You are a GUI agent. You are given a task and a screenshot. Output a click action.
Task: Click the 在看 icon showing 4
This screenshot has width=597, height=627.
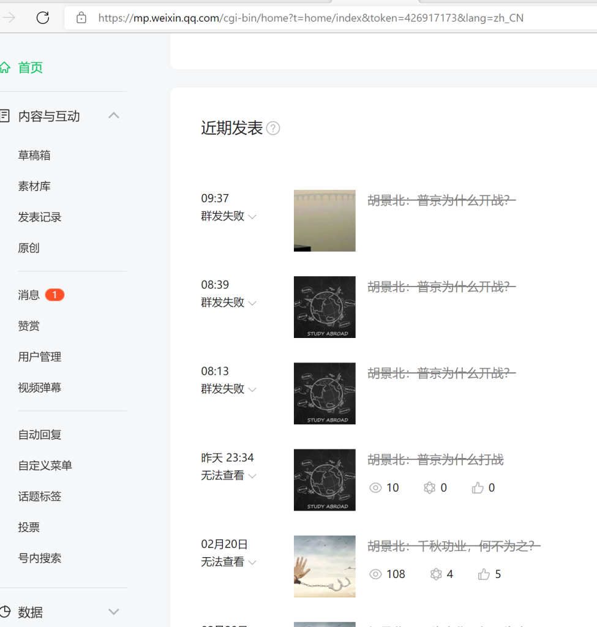436,574
